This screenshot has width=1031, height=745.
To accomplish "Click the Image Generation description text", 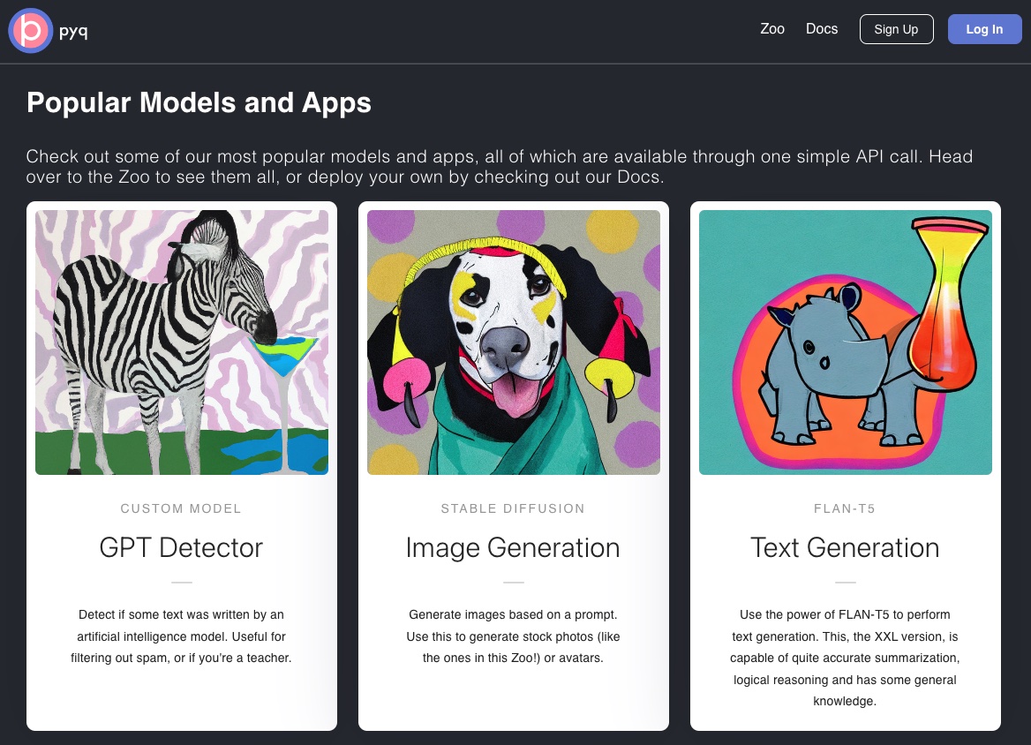I will pyautogui.click(x=513, y=636).
